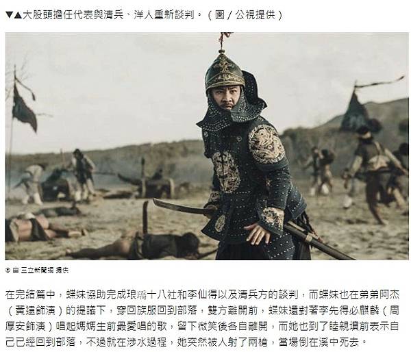Click the copyright symbol before 三立新聞網
411x352 pixels.
(x=8, y=271)
